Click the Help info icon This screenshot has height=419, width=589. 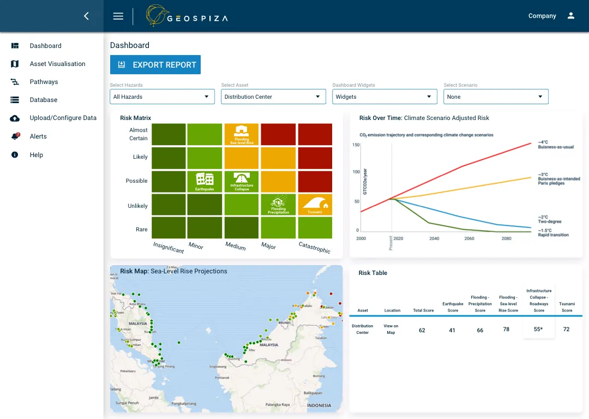(x=15, y=155)
